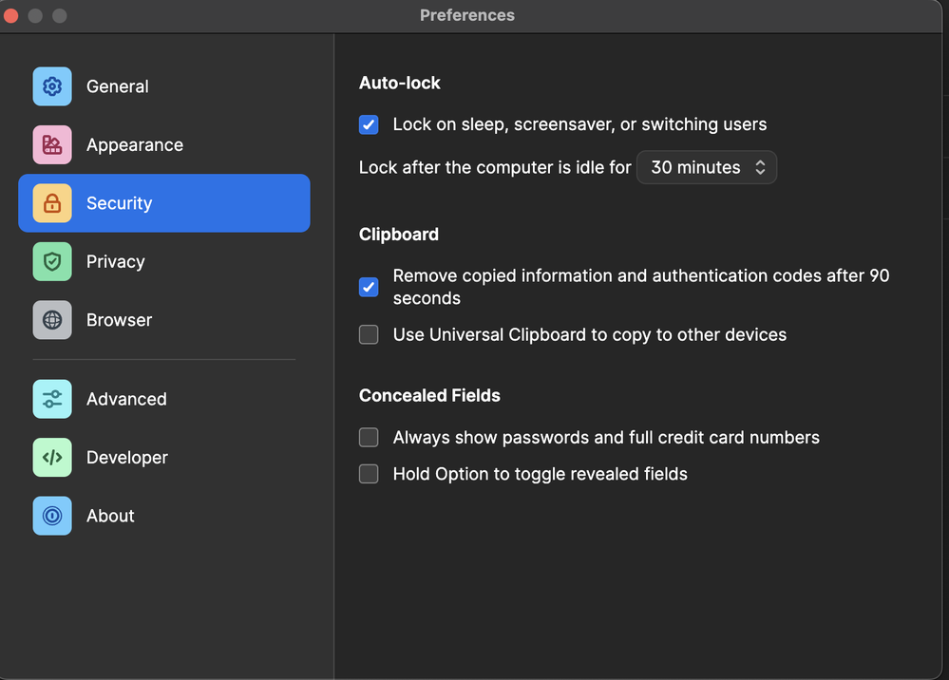This screenshot has height=680, width=949.
Task: Uncheck remove copied information after 90 seconds
Action: point(369,287)
